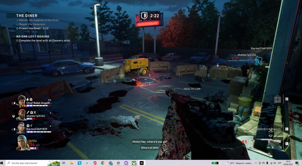Image resolution: width=302 pixels, height=166 pixels.
Task: Click shanks1p5324's health bar
Action: coord(31,119)
